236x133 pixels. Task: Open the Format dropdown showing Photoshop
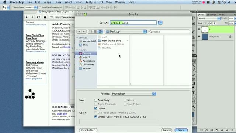(133, 93)
